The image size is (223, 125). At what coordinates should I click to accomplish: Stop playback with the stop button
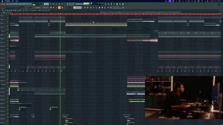(39, 4)
